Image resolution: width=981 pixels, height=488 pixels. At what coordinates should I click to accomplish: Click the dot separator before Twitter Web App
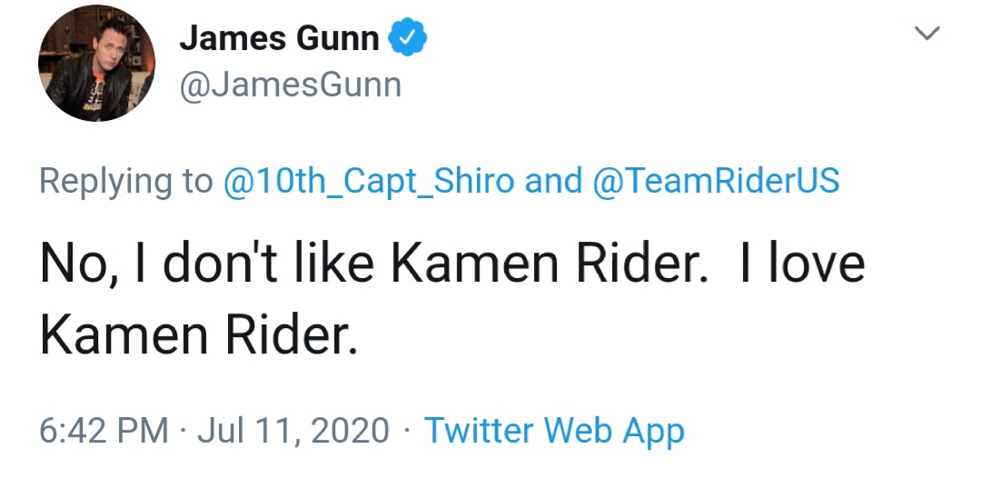tap(407, 430)
